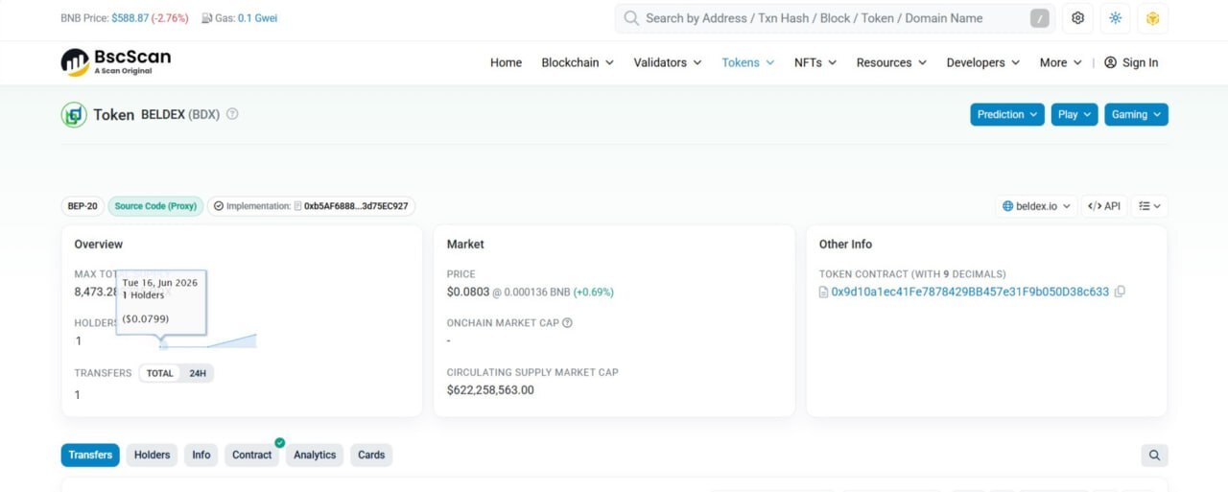
Task: Open token contract address 0x9d10a1ec41Fe... link
Action: point(970,292)
